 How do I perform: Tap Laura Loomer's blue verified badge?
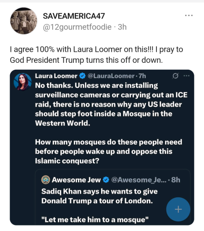point(83,76)
